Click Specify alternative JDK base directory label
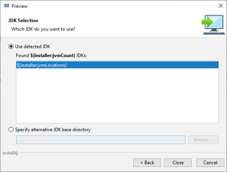The width and height of the screenshot is (227, 172). pyautogui.click(x=53, y=130)
